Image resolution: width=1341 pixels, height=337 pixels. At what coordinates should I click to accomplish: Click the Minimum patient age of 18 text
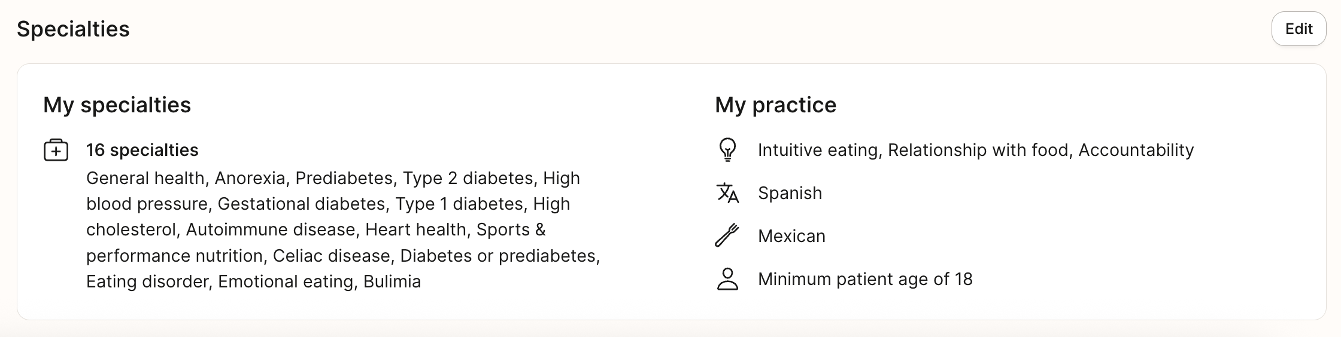pyautogui.click(x=865, y=279)
